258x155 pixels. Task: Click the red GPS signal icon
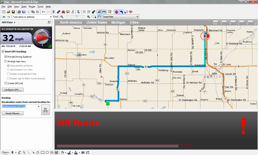tap(131, 12)
